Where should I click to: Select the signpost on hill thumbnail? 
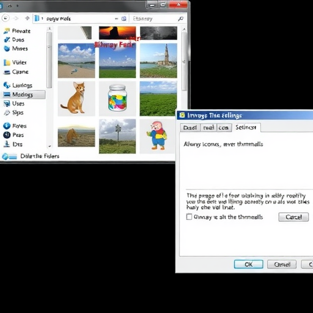coord(117,136)
